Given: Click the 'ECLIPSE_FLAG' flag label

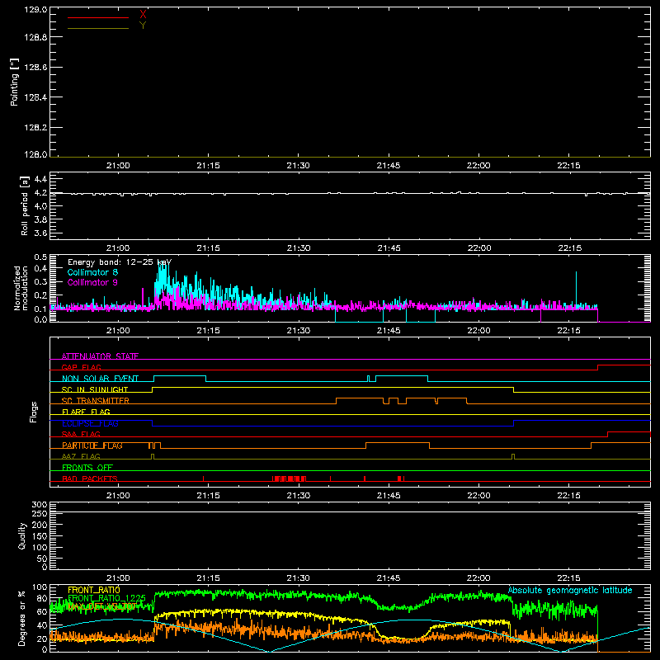Looking at the screenshot, I should (x=90, y=423).
